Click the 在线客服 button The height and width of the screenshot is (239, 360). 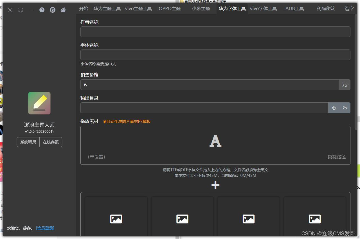(x=51, y=142)
